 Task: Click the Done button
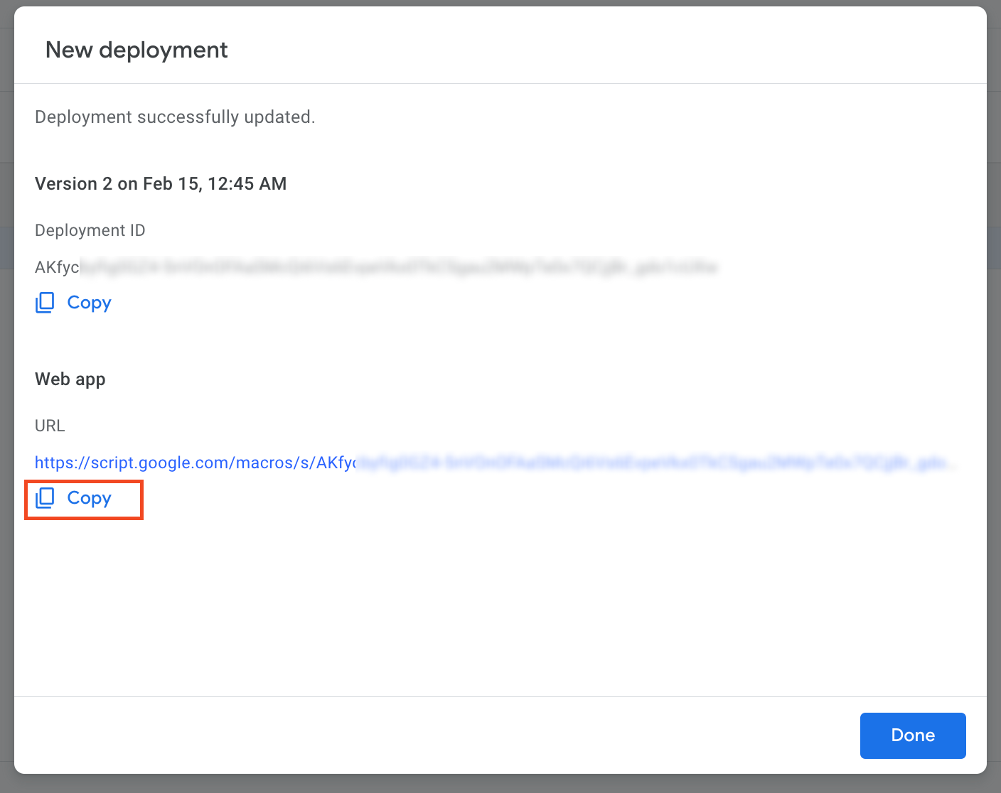[x=912, y=735]
